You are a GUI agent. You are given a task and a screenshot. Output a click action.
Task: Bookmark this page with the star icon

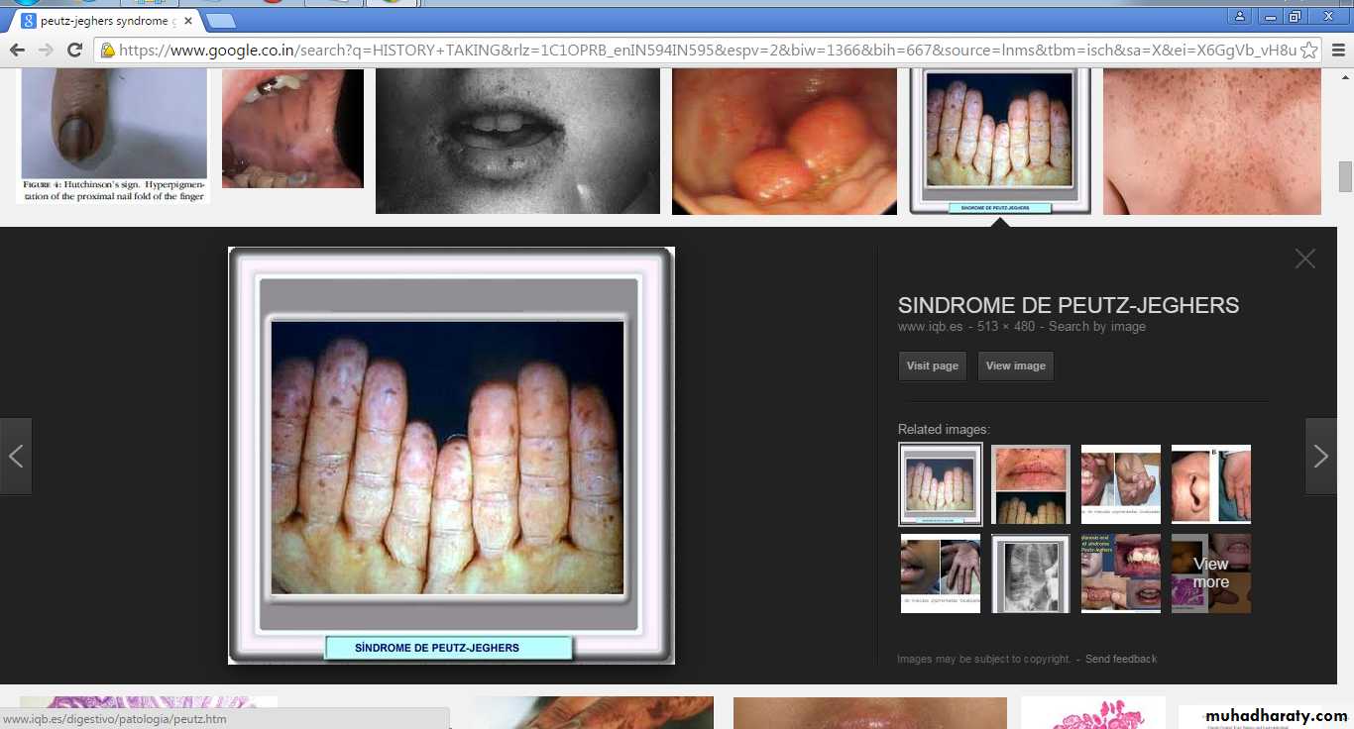click(1308, 50)
